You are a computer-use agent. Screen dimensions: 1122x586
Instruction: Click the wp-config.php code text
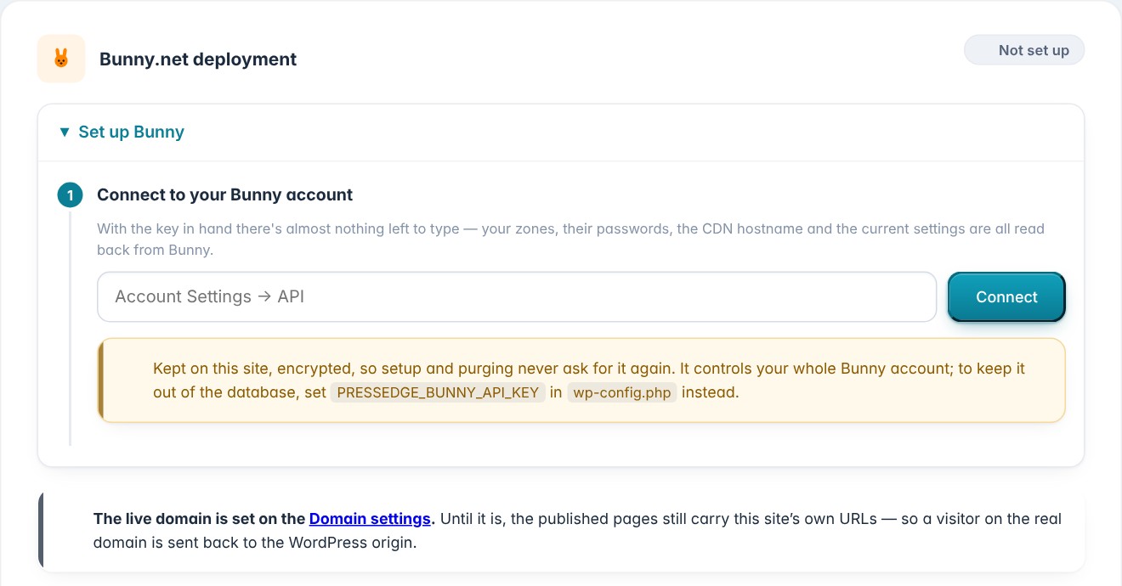(622, 392)
